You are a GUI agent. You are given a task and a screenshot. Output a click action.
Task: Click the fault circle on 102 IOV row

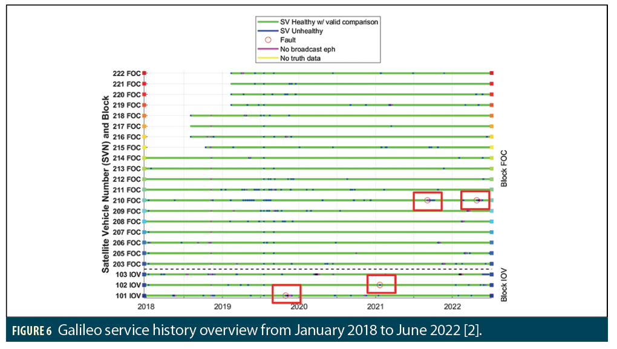[x=380, y=284]
